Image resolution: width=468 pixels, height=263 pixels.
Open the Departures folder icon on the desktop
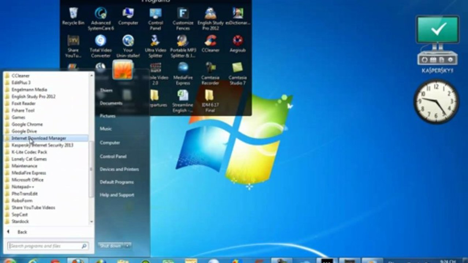click(x=156, y=99)
